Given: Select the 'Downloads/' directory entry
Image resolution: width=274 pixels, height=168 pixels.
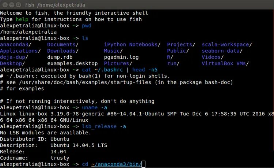Looking at the screenshot, I should pyautogui.click(x=63, y=51).
